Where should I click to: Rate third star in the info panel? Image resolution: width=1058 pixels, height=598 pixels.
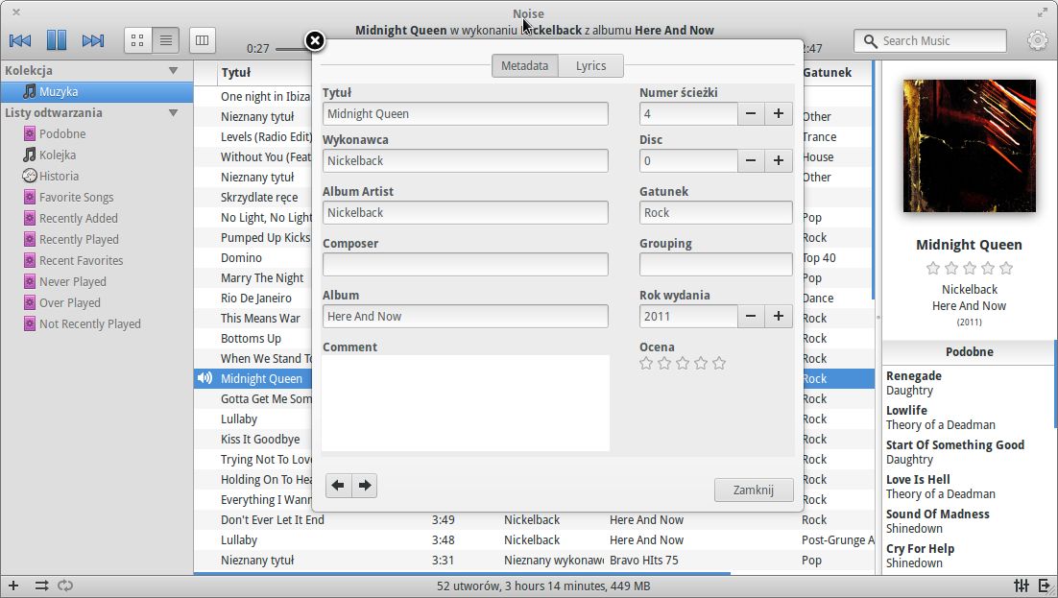pyautogui.click(x=970, y=269)
